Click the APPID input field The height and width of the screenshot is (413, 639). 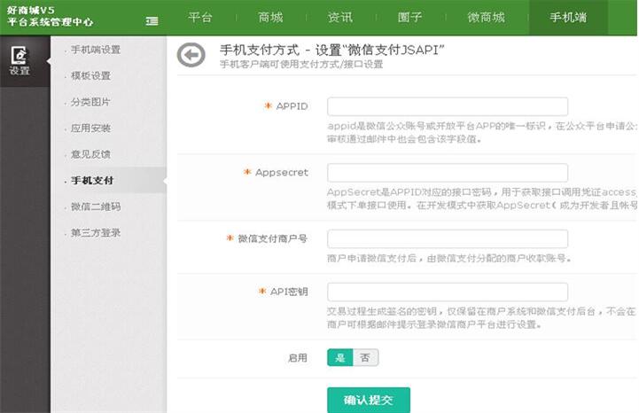pyautogui.click(x=447, y=106)
